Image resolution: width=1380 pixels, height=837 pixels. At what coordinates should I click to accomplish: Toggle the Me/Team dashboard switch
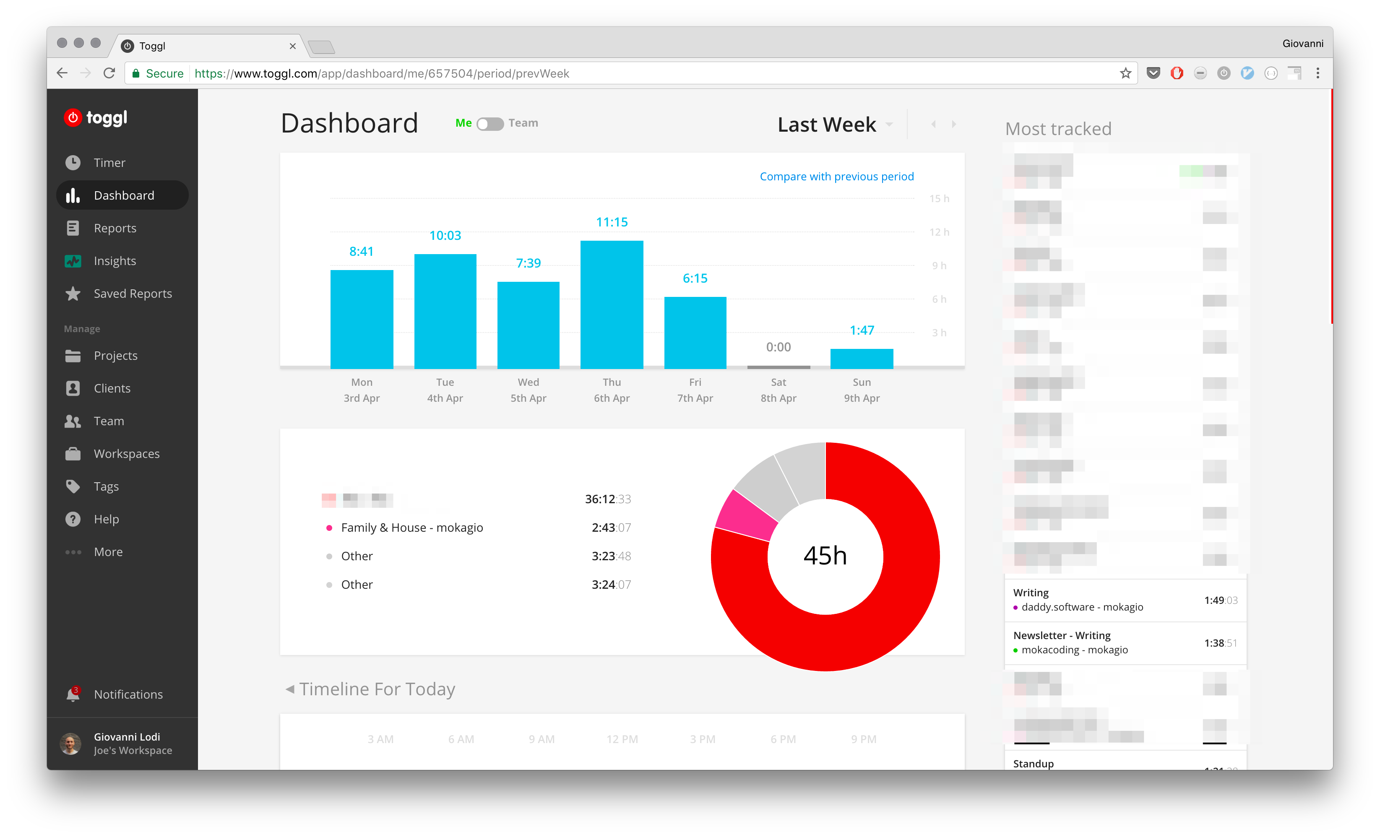tap(490, 124)
